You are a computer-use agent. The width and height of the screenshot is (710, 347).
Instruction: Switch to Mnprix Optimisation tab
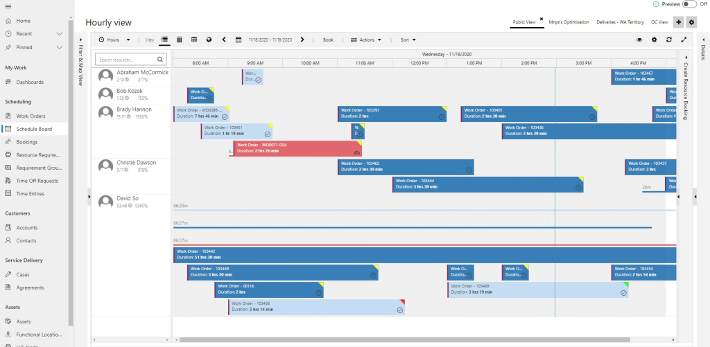coord(569,21)
